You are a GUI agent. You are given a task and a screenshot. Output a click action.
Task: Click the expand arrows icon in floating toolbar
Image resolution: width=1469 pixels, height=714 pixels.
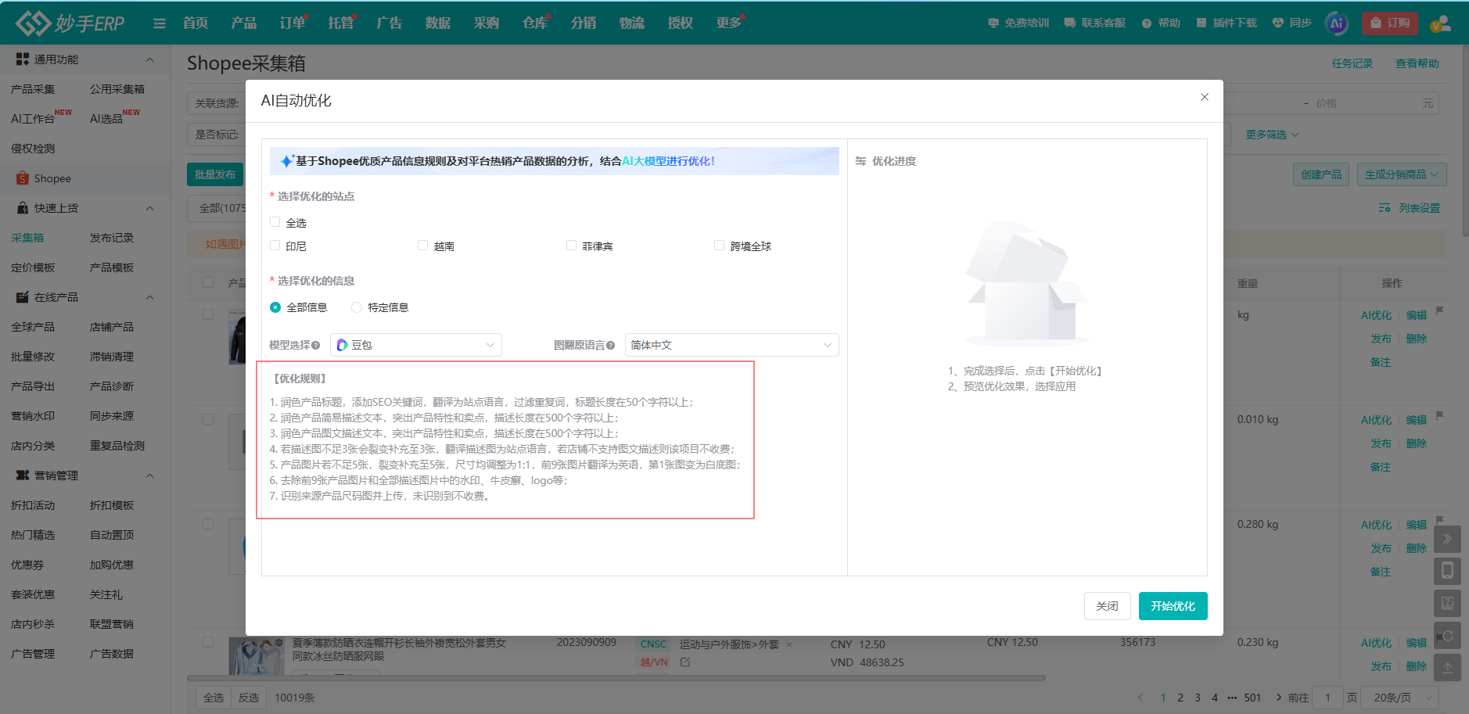pos(1447,539)
